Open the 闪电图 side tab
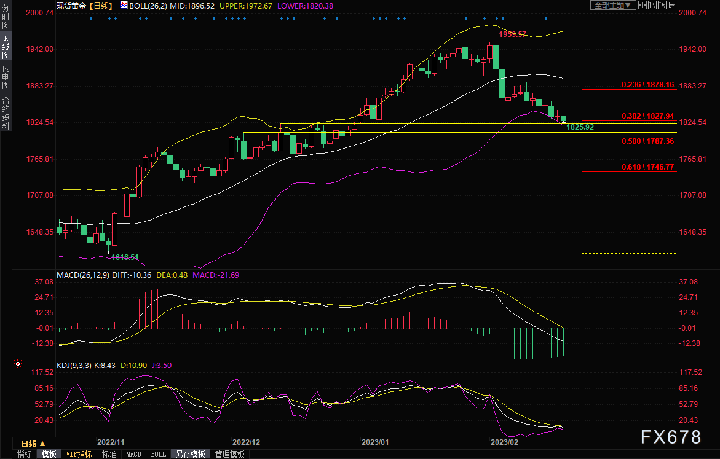Screen dimensions: 720x459 (6, 77)
